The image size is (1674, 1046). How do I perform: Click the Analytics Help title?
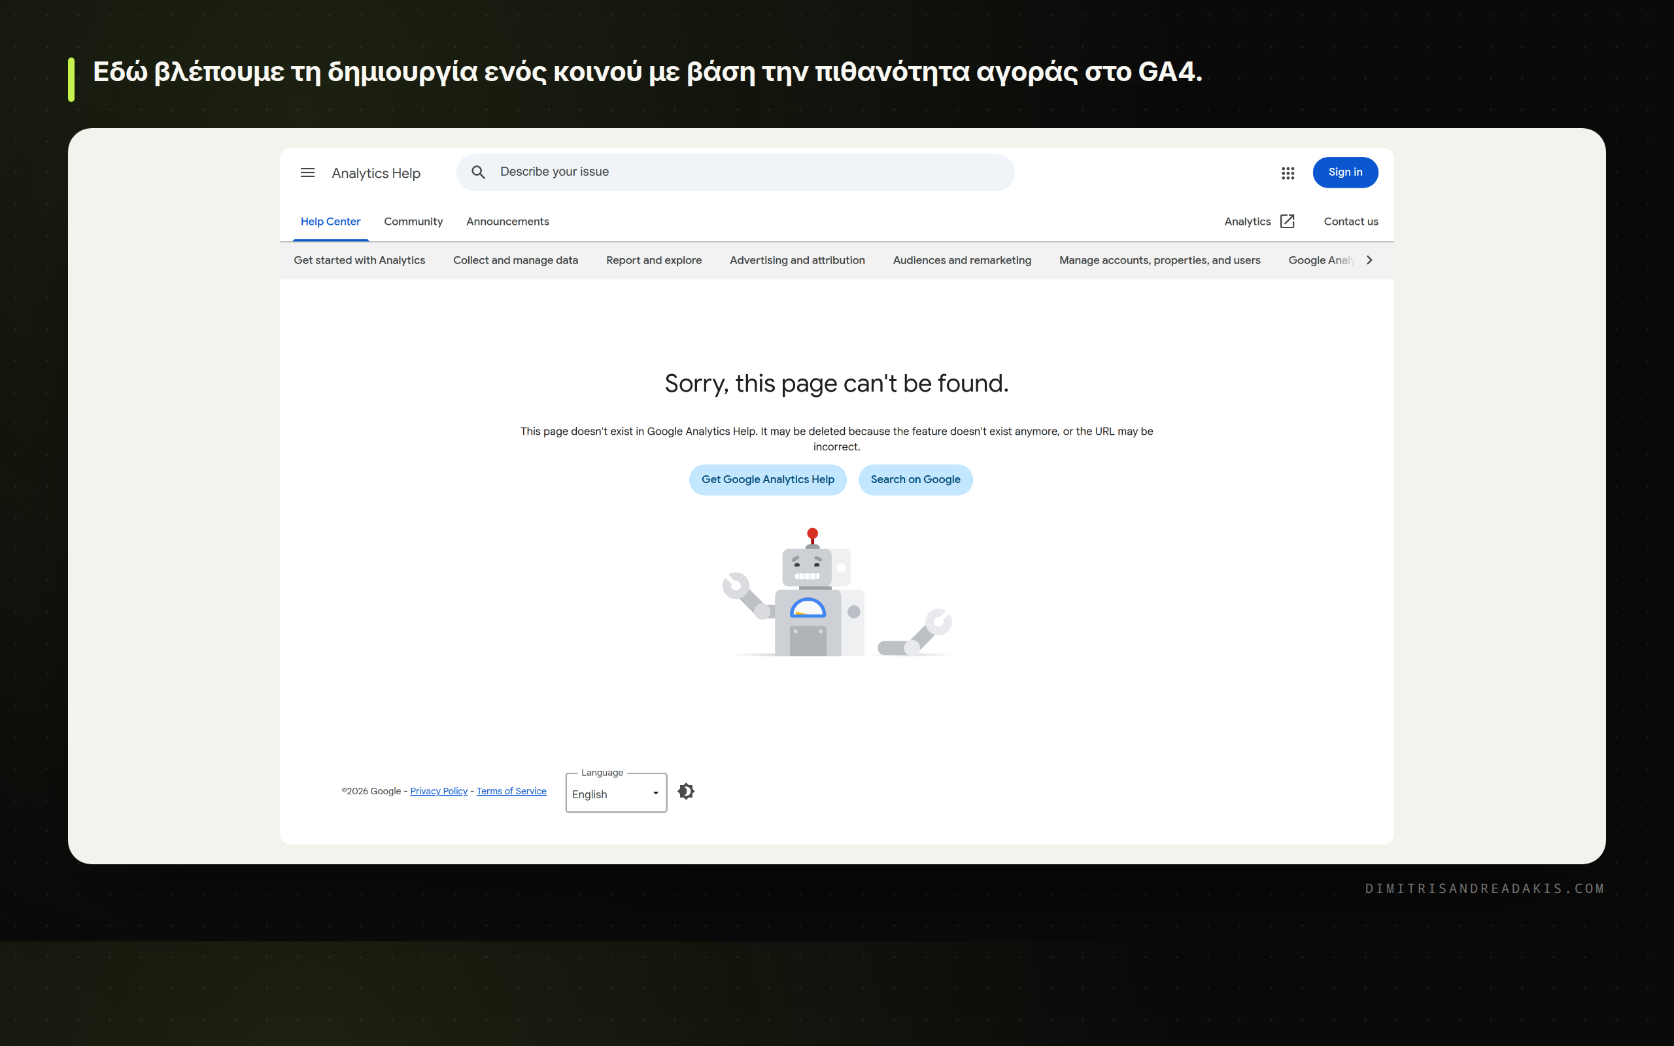tap(375, 173)
